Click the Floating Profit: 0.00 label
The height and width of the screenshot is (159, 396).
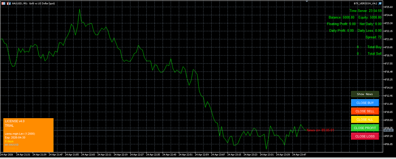pyautogui.click(x=341, y=24)
